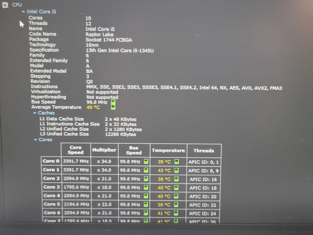
Task: Click the Core 2 speed 2094.9 MHz cell
Action: click(x=76, y=179)
